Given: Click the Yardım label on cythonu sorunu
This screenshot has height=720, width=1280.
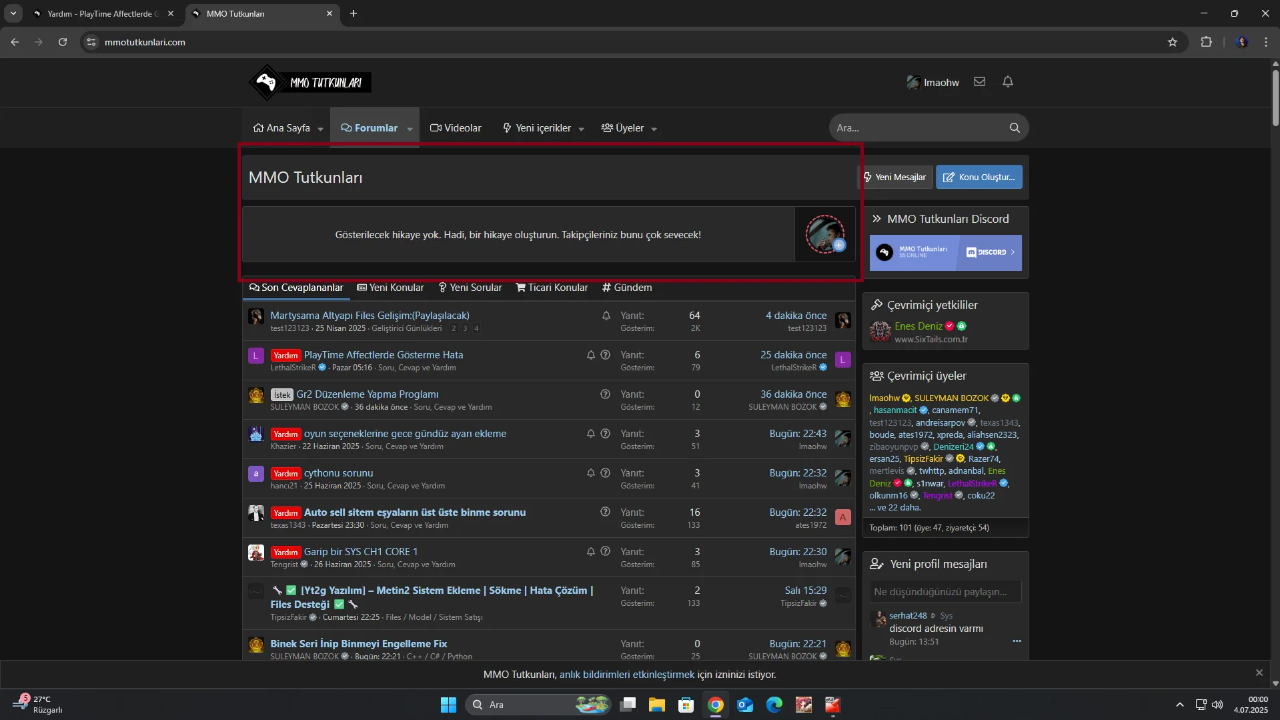Looking at the screenshot, I should tap(285, 474).
